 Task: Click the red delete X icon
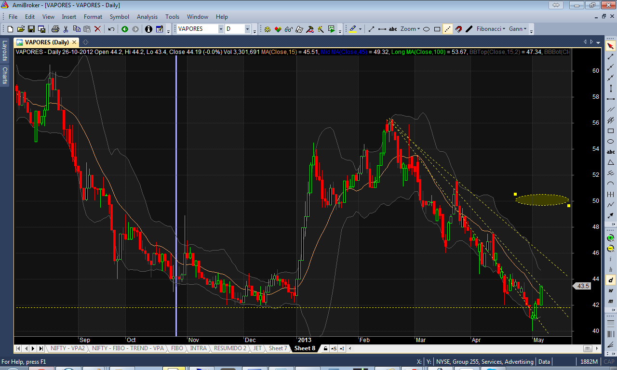coord(98,29)
